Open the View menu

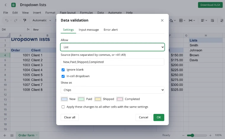click(x=25, y=13)
